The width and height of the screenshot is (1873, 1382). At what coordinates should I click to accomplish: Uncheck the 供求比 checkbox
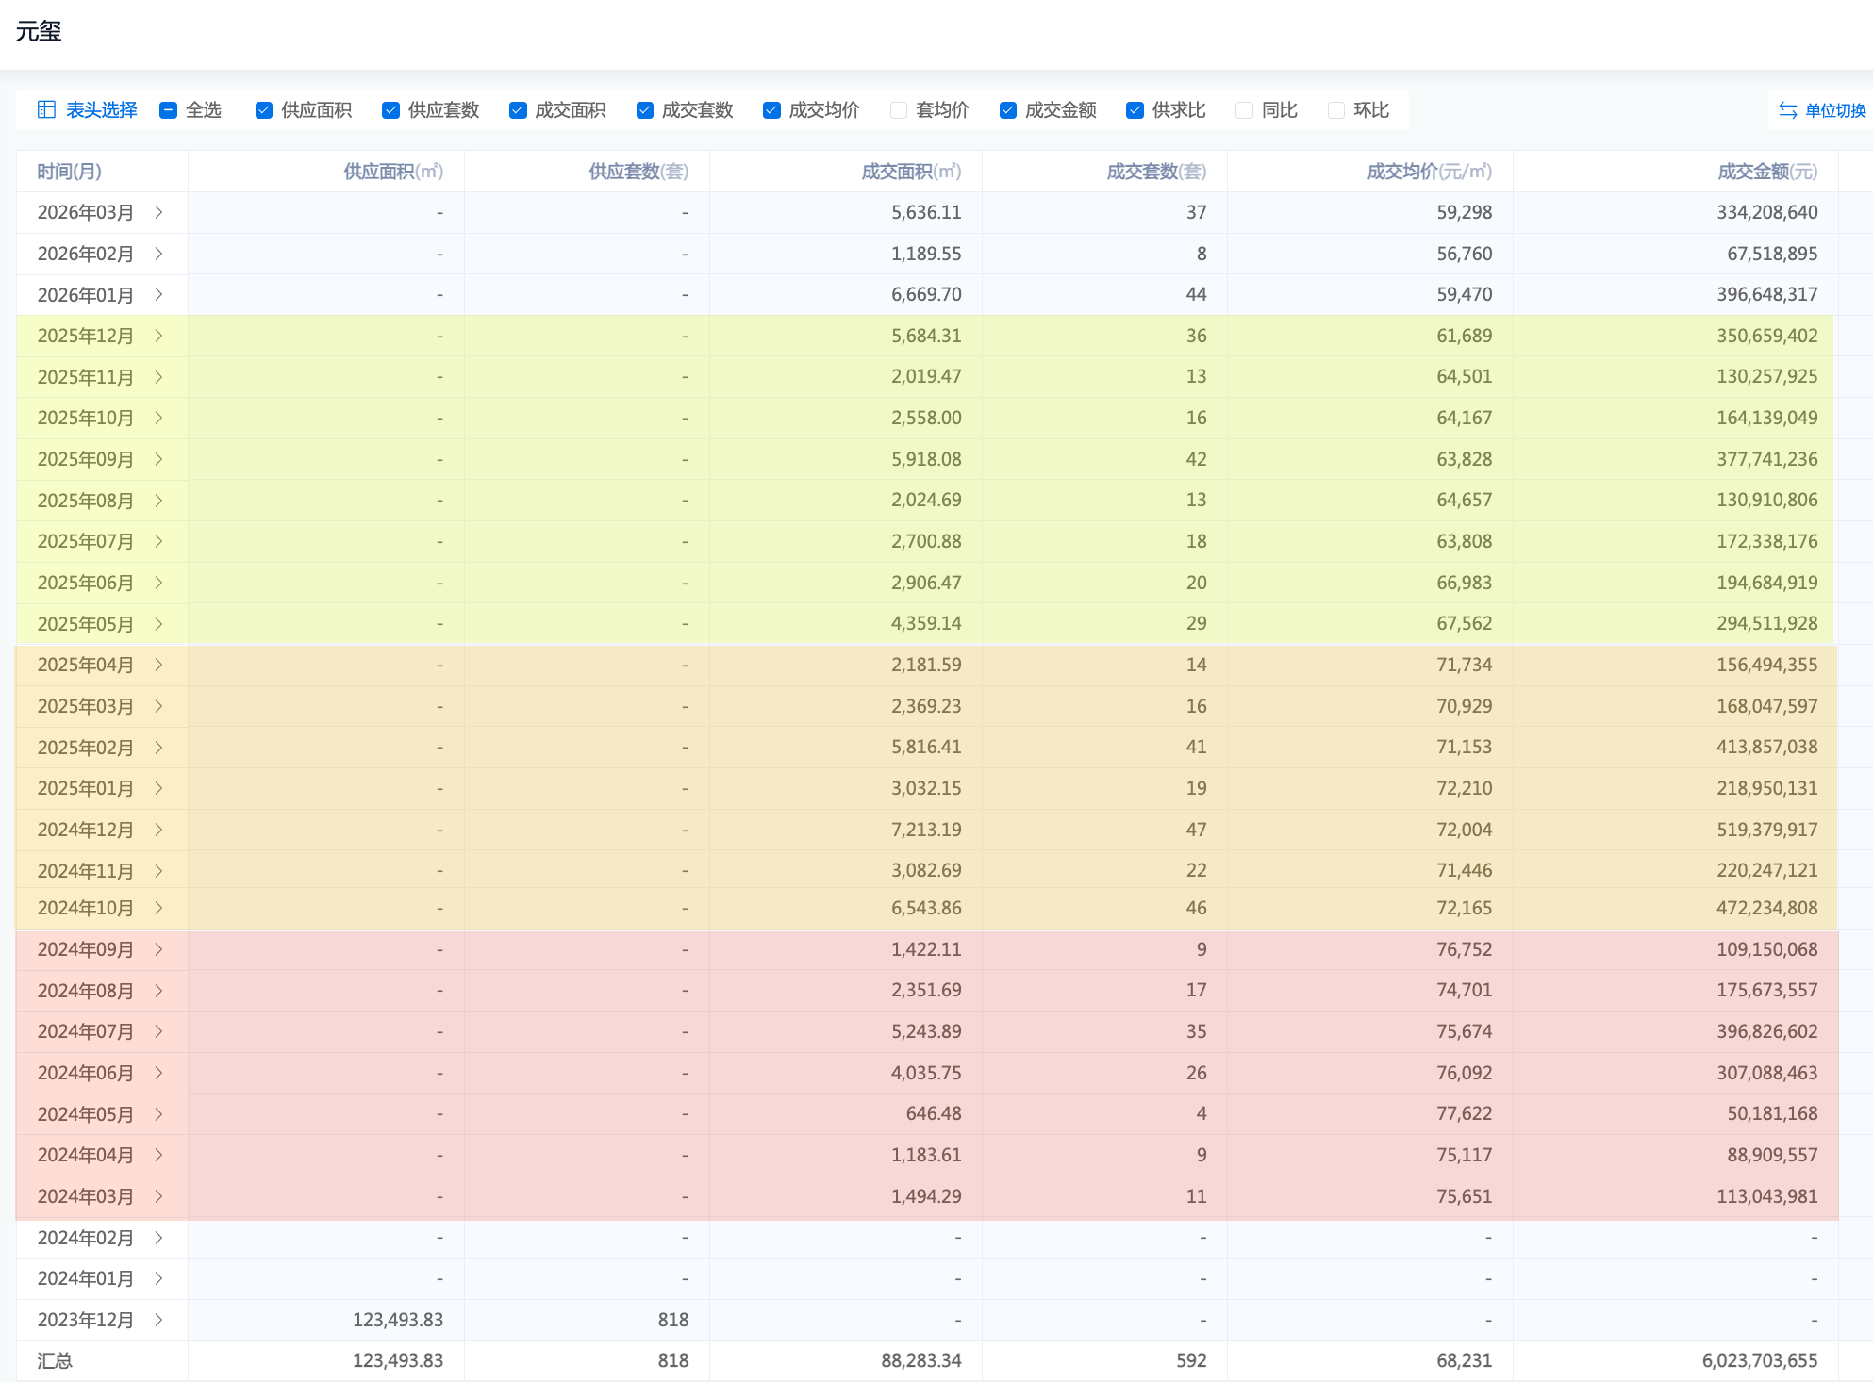click(1135, 110)
